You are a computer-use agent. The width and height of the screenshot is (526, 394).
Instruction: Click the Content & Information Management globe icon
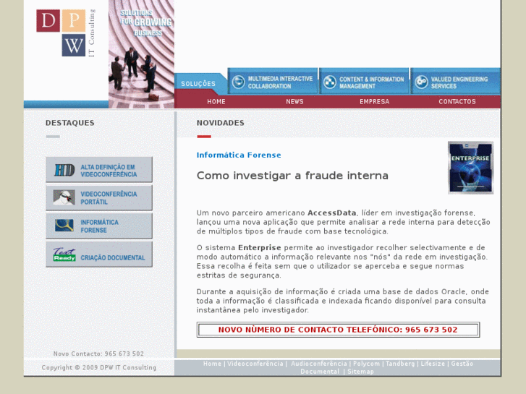click(x=330, y=82)
